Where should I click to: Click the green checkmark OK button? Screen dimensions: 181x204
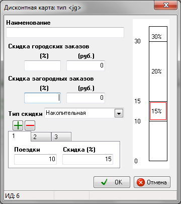click(112, 182)
